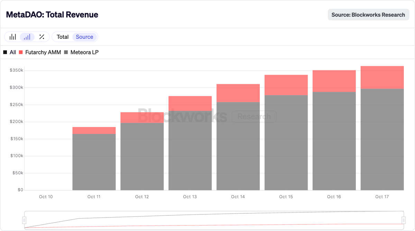Click the MetaDAO: Total Revenue title
Viewport: 415px width, 231px height.
point(52,15)
